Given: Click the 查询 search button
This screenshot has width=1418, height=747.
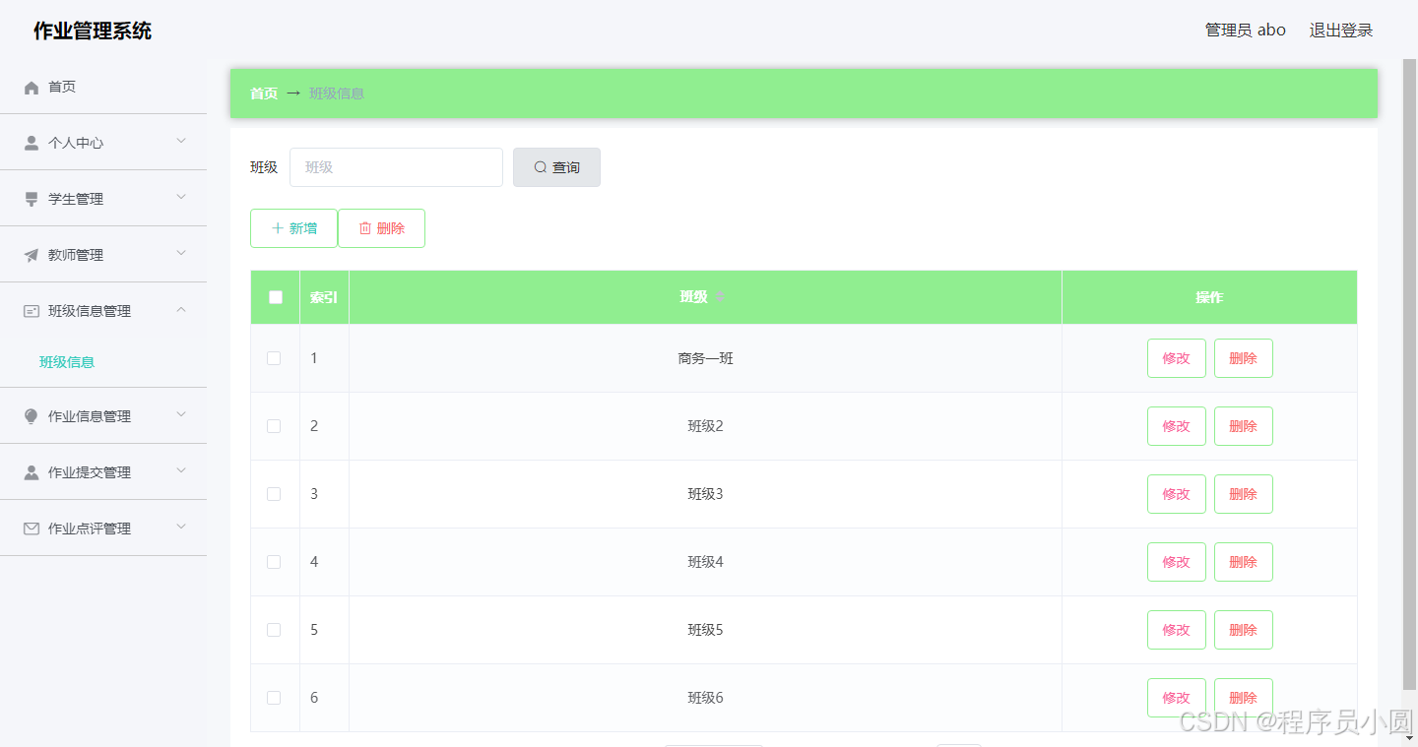Looking at the screenshot, I should 556,167.
